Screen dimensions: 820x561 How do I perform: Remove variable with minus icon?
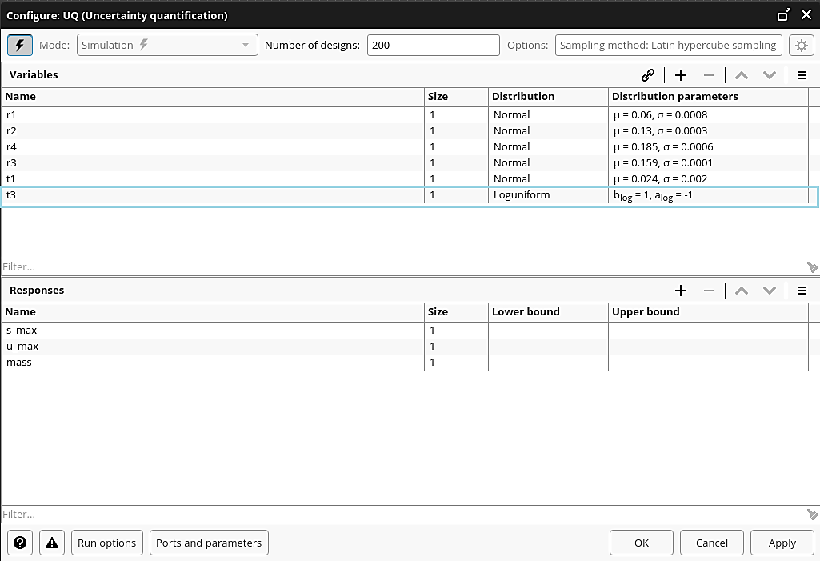point(709,75)
